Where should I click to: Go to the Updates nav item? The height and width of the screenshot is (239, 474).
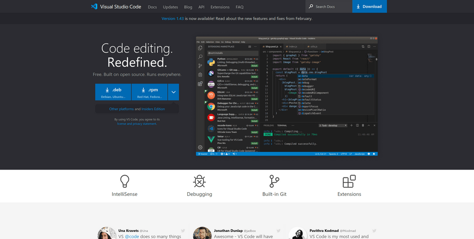tap(171, 7)
